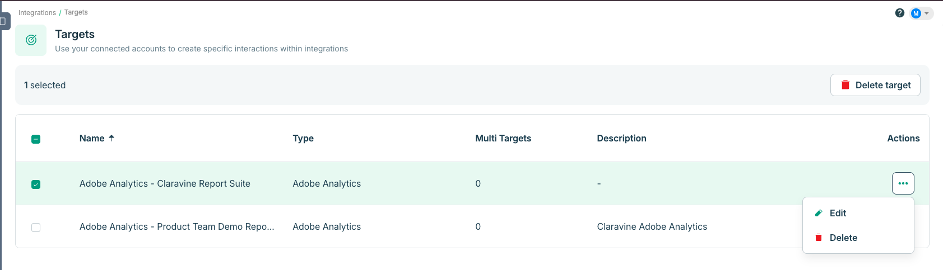This screenshot has width=943, height=270.
Task: Click the Targets bullseye page icon
Action: (31, 40)
